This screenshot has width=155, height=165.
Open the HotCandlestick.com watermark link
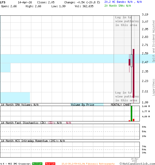[137, 163]
